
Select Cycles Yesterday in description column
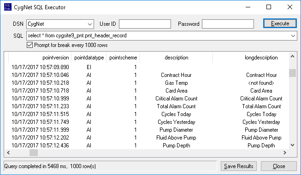[176, 122]
